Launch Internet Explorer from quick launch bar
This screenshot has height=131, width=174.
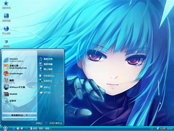pyautogui.click(x=14, y=129)
